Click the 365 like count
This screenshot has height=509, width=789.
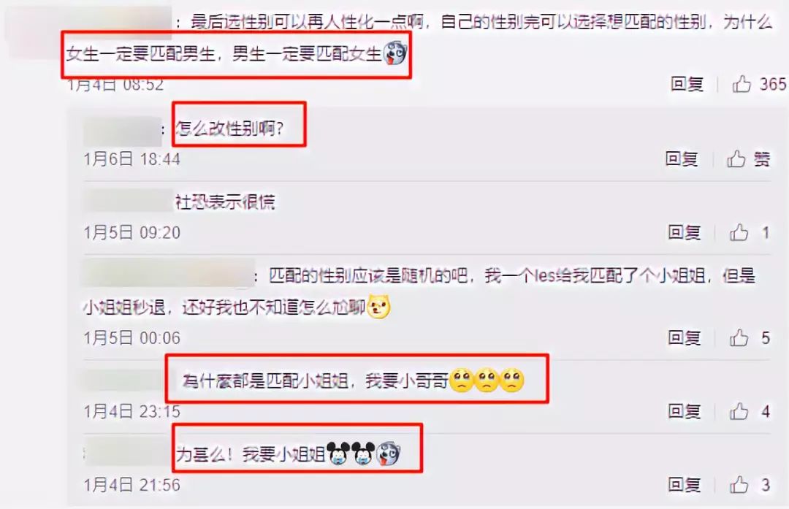772,84
